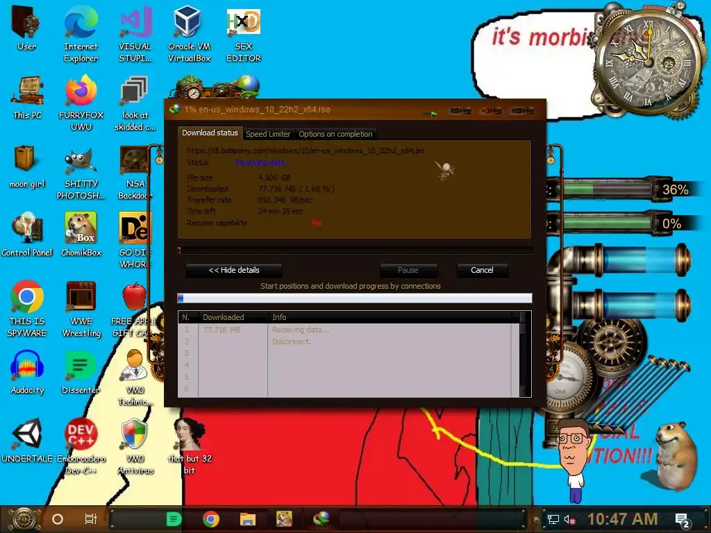The height and width of the screenshot is (533, 711).
Task: Open Options on completion tab
Action: 335,134
